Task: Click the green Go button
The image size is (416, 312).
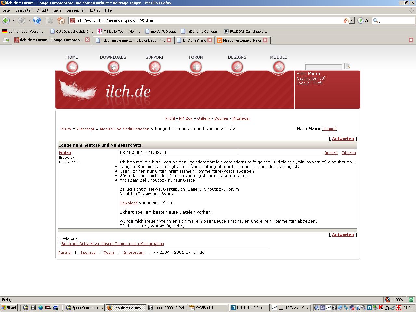Action: [364, 21]
